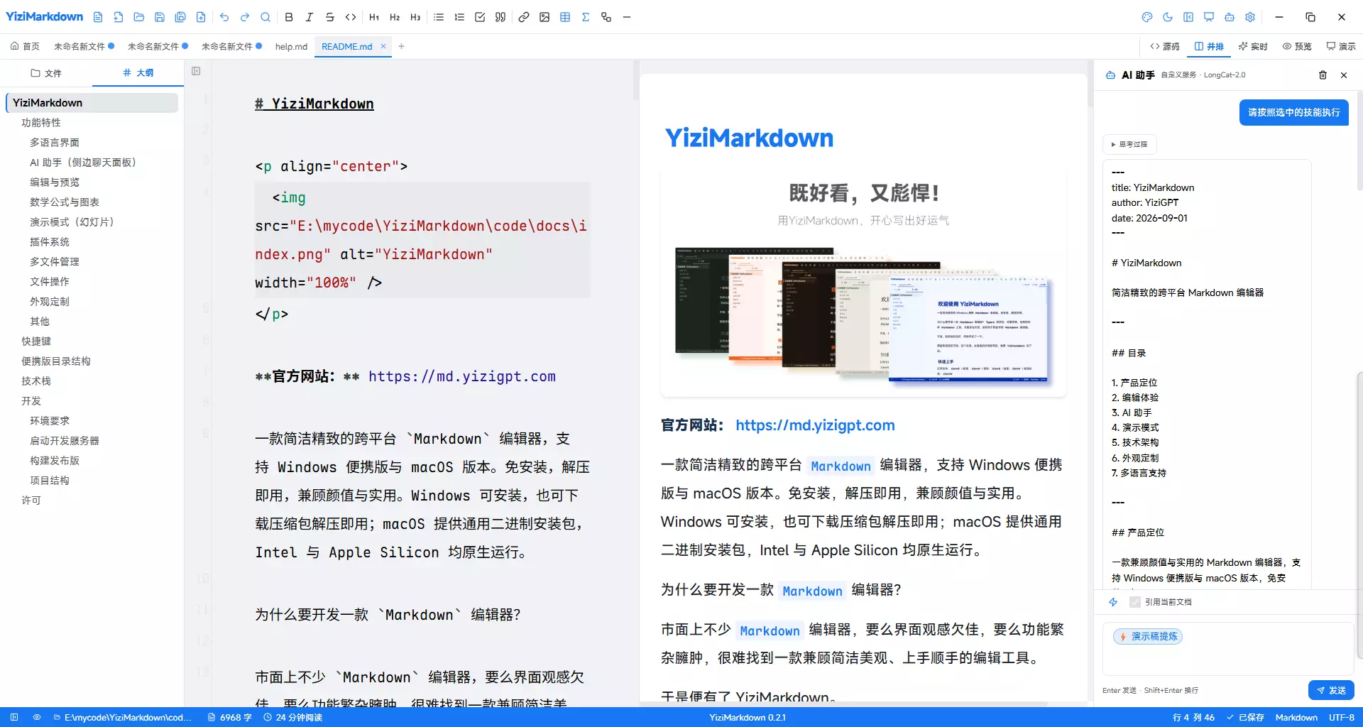This screenshot has height=727, width=1363.
Task: Undo the last edit
Action: click(224, 17)
